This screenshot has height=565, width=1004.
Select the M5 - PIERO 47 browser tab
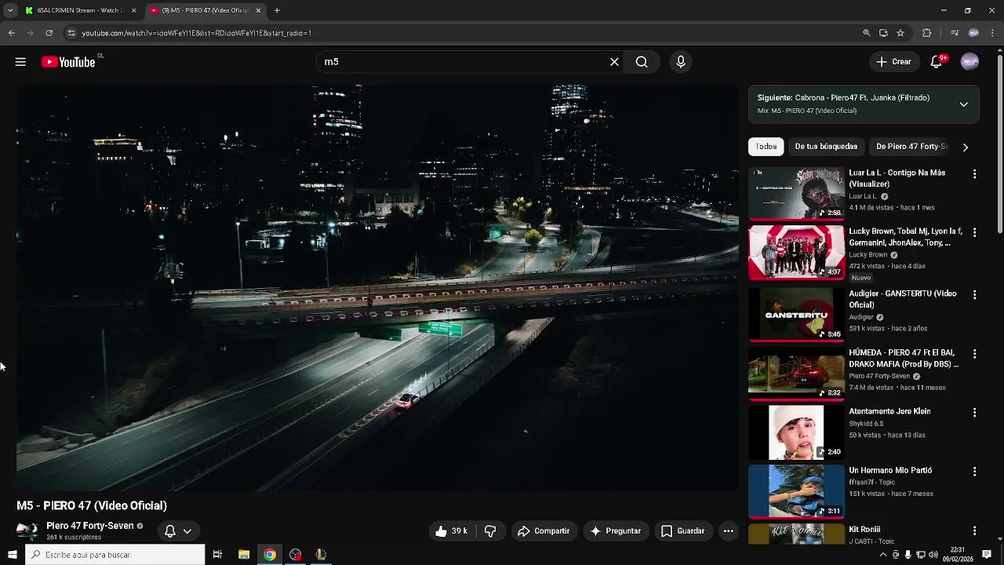pos(204,10)
